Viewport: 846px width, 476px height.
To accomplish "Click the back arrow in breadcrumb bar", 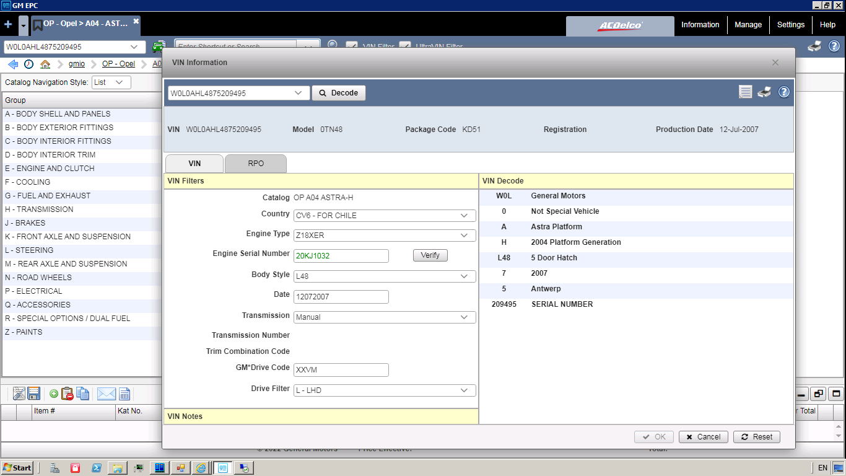I will tap(13, 64).
